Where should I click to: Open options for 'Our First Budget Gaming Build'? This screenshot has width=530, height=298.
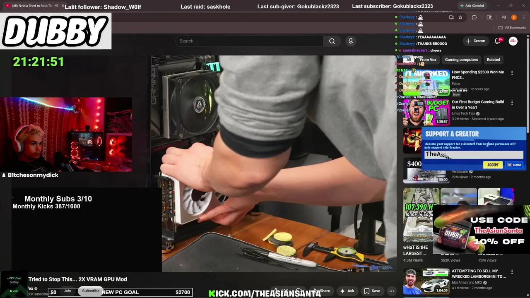(512, 103)
